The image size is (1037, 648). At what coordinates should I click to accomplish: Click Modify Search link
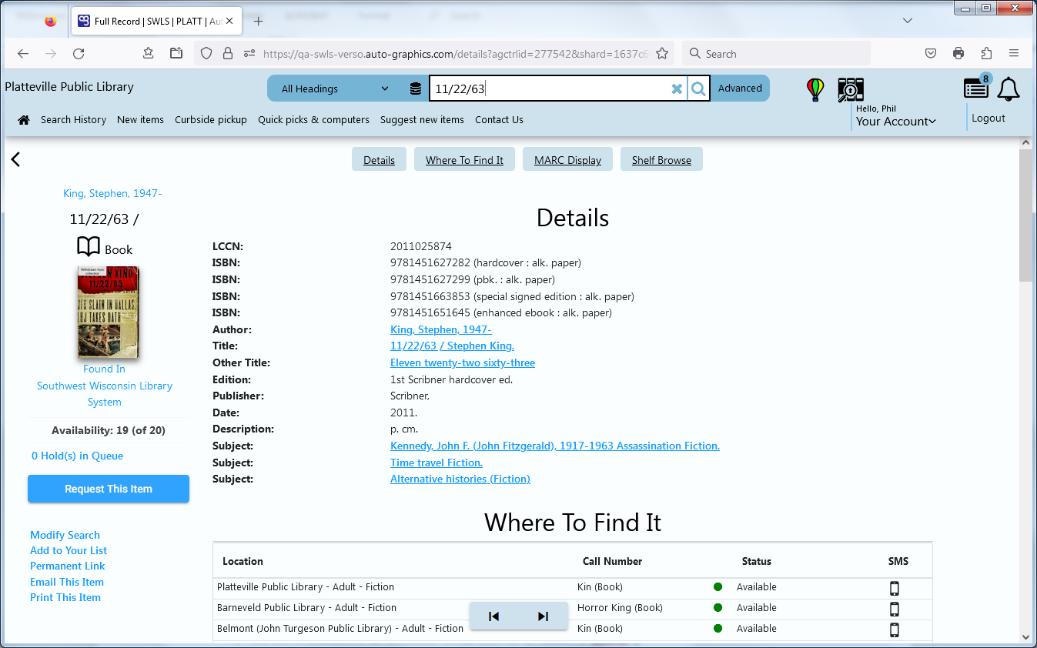click(65, 535)
